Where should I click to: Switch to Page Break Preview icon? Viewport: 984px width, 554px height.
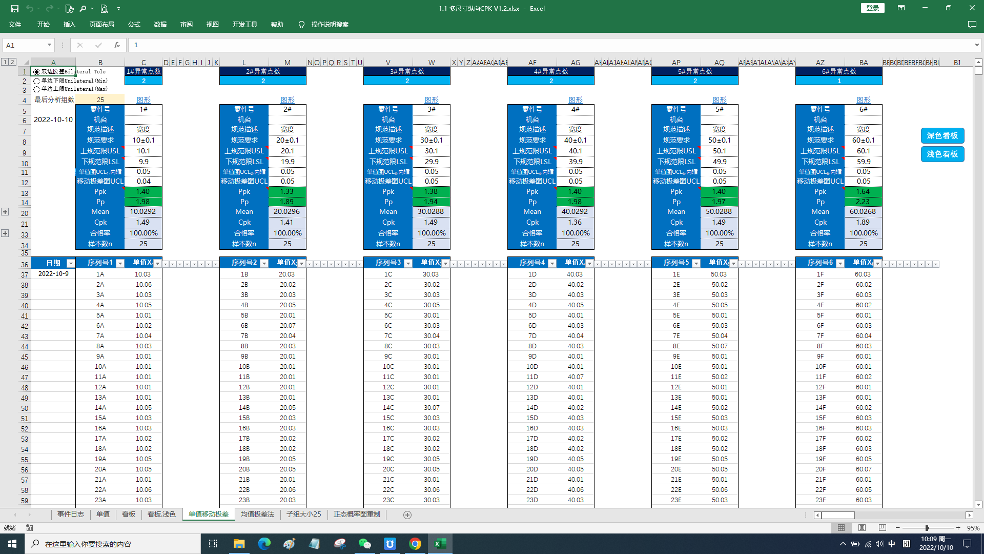pyautogui.click(x=882, y=528)
